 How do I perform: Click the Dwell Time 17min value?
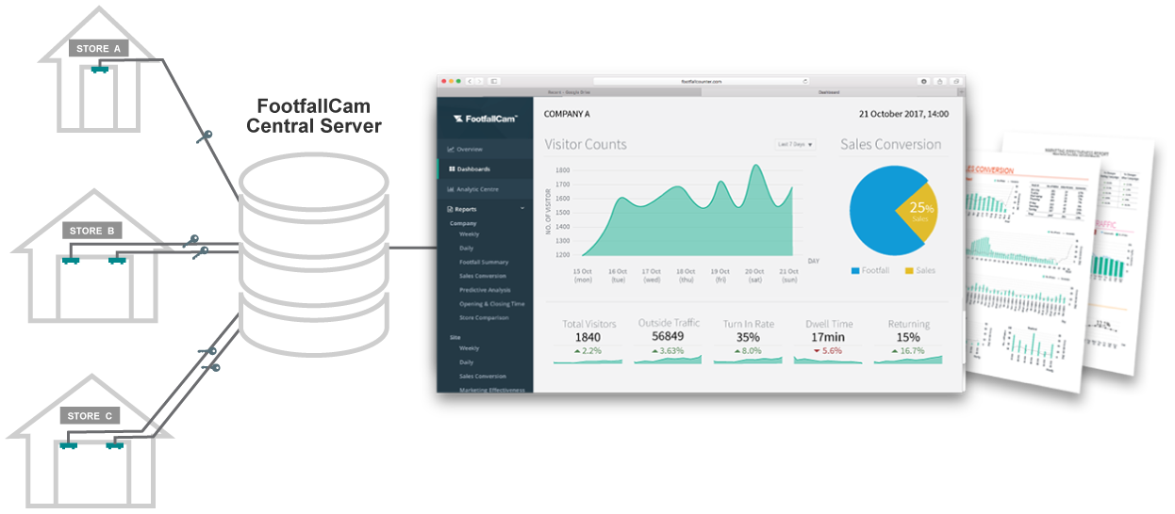pos(829,337)
